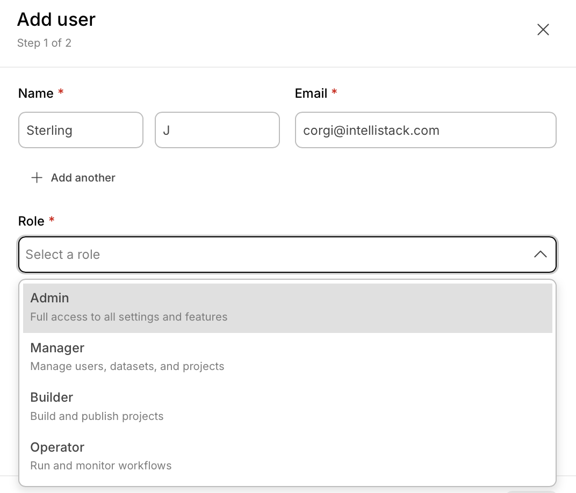The width and height of the screenshot is (576, 493).
Task: Focus the last name field containing J
Action: point(217,130)
